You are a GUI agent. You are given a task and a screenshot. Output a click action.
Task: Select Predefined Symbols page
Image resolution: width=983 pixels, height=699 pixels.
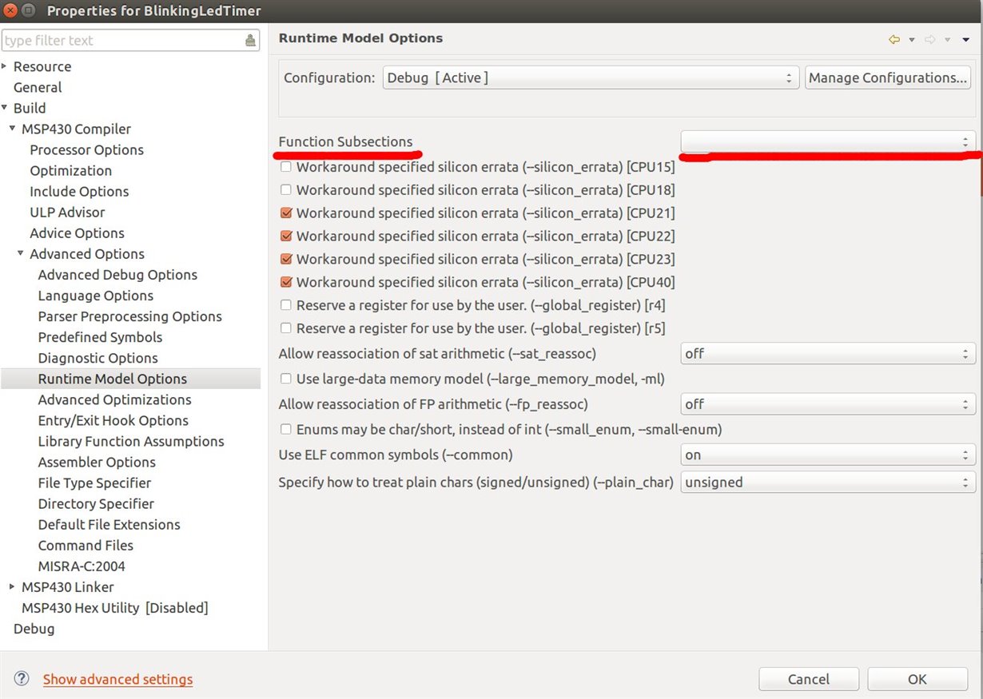point(100,337)
